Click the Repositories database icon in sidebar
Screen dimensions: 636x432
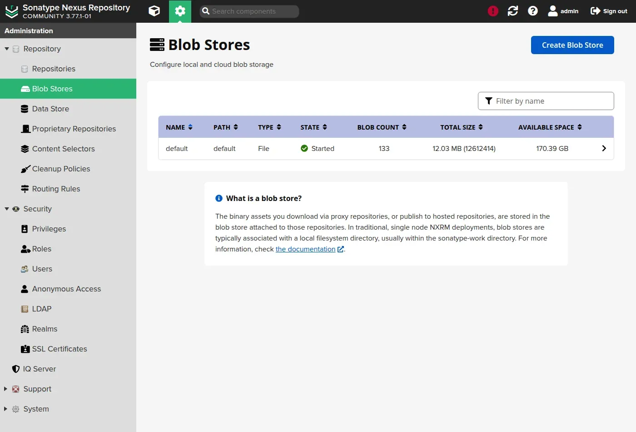pyautogui.click(x=25, y=69)
